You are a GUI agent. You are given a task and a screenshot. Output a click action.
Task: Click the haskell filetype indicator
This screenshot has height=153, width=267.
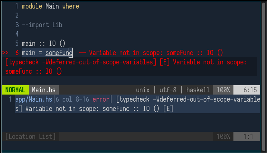[198, 90]
